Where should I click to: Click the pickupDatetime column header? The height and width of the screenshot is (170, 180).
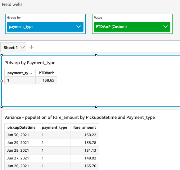point(22,127)
